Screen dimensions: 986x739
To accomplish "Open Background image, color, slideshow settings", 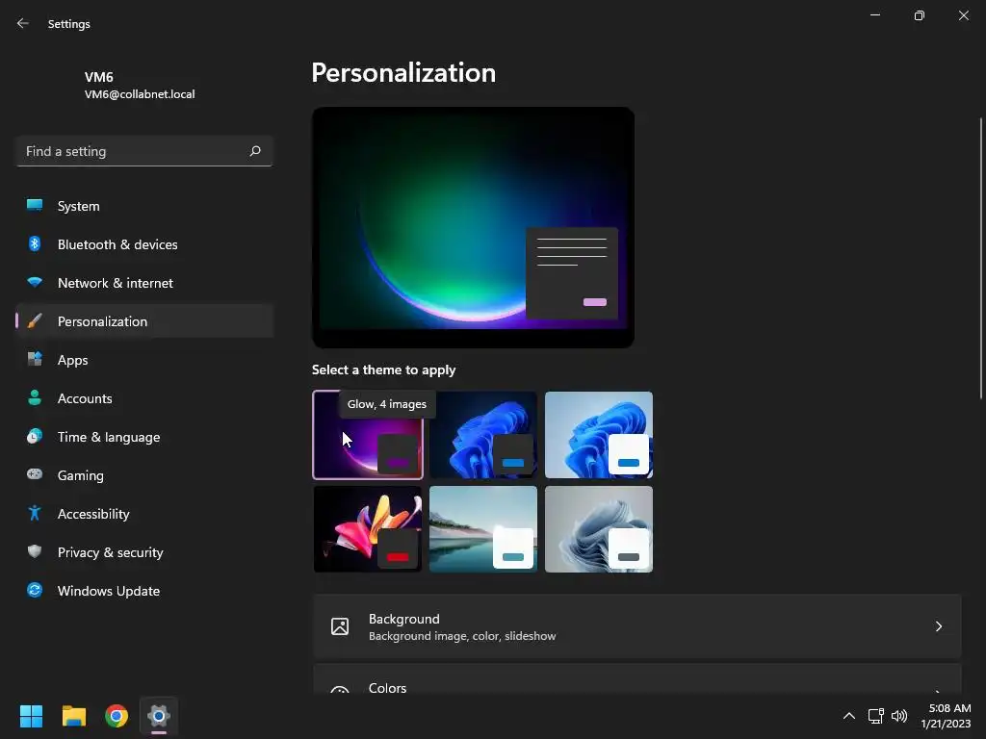I will tap(637, 626).
